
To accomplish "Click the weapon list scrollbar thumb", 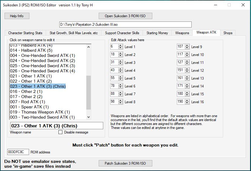I will tap(88, 93).
